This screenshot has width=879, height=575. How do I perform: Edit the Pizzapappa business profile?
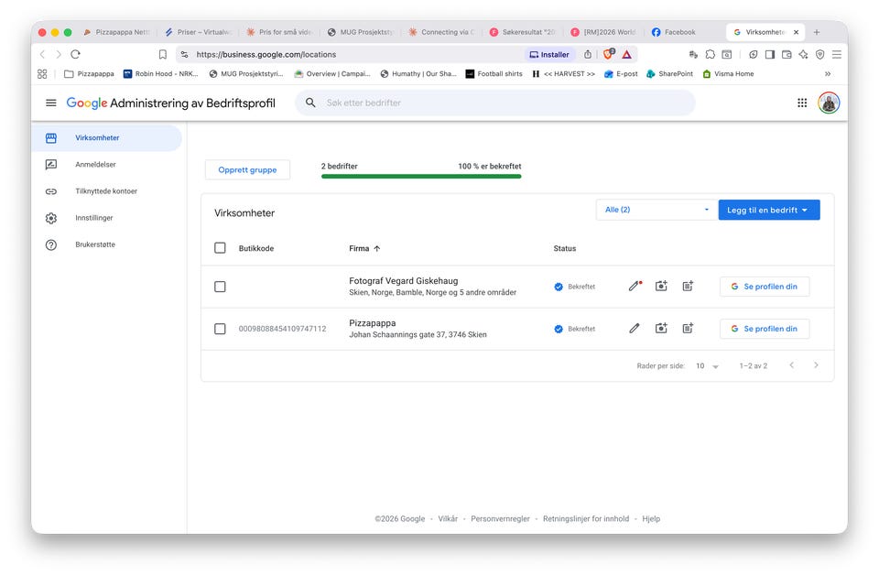(634, 329)
